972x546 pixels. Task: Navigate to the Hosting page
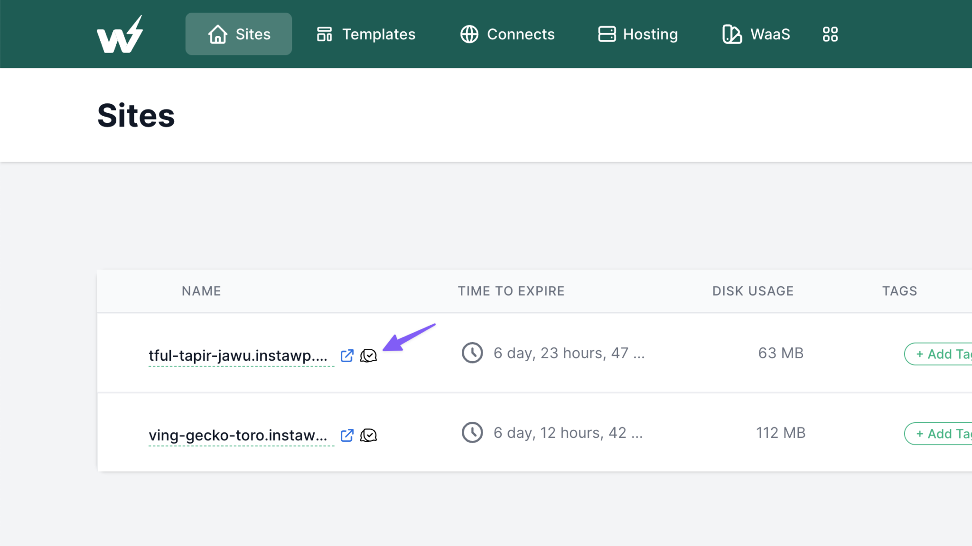tap(638, 34)
